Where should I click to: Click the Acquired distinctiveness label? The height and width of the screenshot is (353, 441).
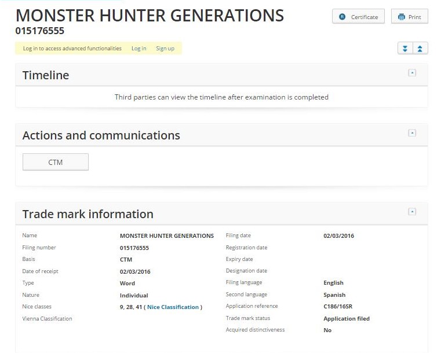(256, 330)
